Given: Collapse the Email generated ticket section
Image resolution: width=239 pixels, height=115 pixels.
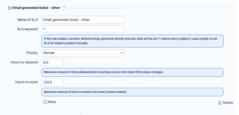Looking at the screenshot, I should (64, 8).
